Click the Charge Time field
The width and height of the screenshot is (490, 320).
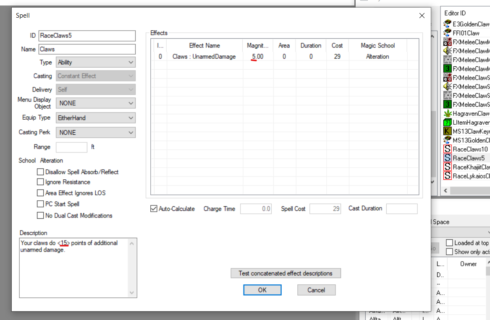coord(256,209)
